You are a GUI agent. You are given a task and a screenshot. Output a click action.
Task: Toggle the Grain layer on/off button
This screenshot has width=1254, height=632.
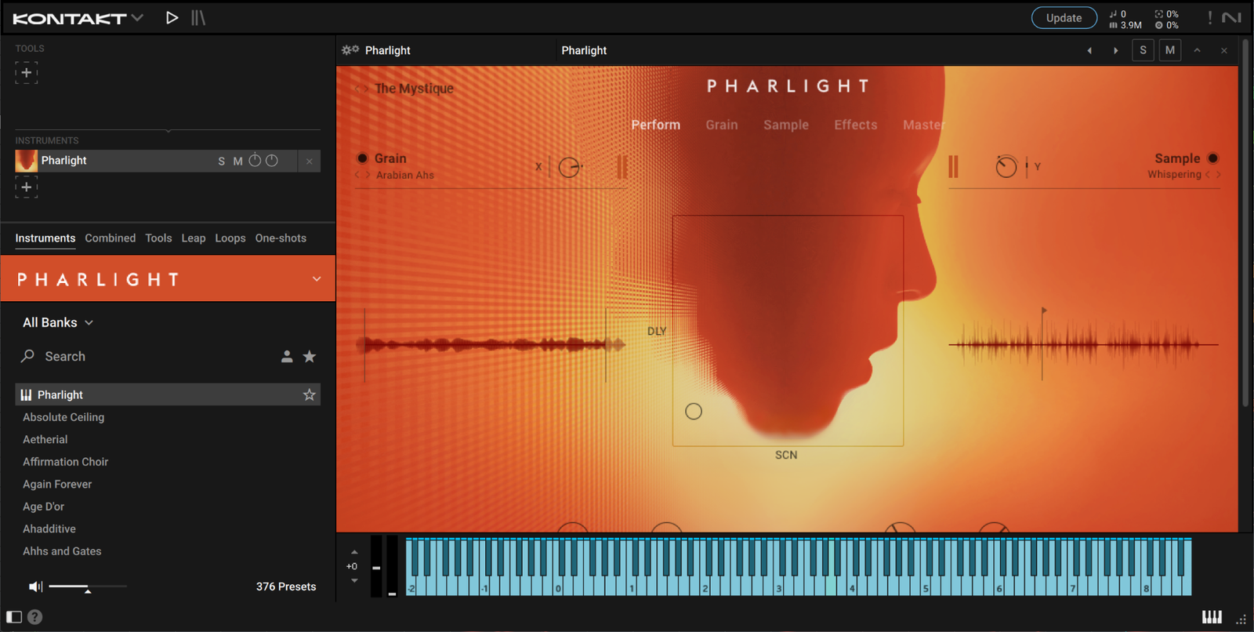point(362,158)
